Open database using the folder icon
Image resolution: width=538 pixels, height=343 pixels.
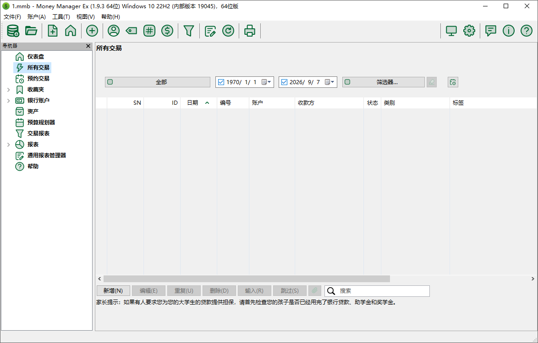[x=31, y=31]
